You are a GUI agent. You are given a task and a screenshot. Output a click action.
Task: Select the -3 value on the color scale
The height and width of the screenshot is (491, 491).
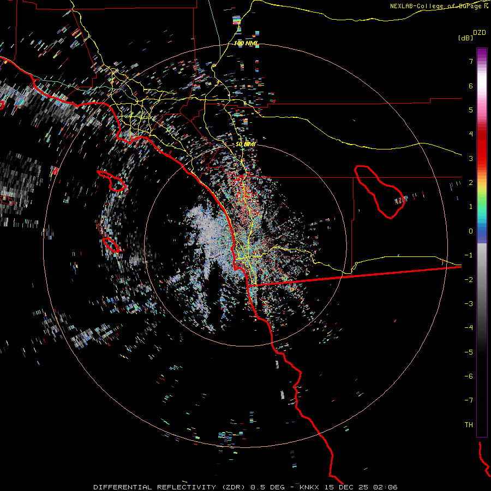point(469,304)
